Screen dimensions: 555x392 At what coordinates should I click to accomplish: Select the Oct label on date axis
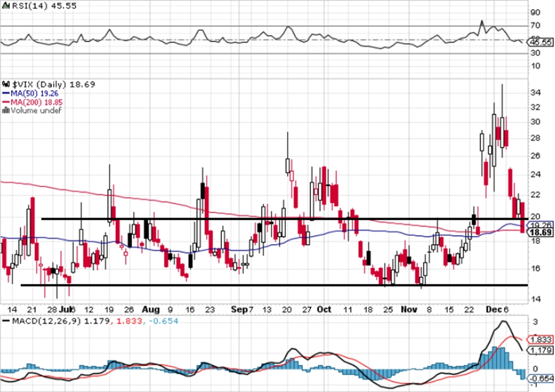(x=324, y=309)
